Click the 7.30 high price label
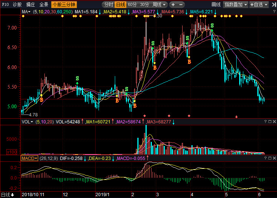Image resolution: width=277 pixels, height=198 pixels. pos(158,16)
